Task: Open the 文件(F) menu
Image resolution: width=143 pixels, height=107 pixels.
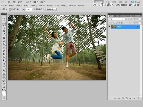Action: (x=4, y=5)
